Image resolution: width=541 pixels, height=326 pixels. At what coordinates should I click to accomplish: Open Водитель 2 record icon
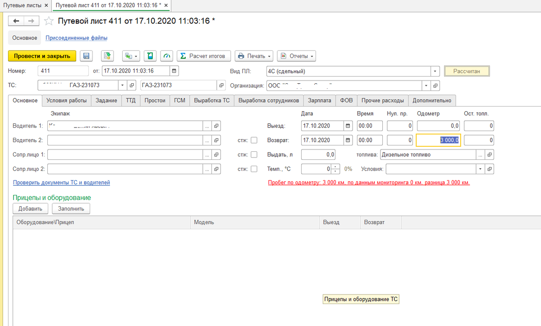coord(216,140)
